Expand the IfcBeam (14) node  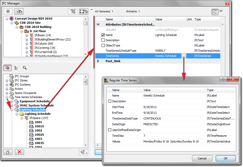27,35
